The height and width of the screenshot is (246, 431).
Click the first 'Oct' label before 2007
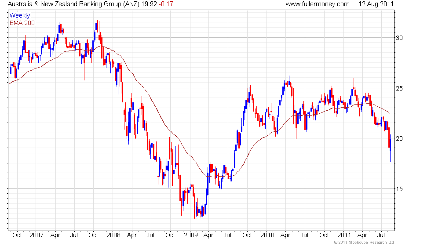pyautogui.click(x=17, y=235)
